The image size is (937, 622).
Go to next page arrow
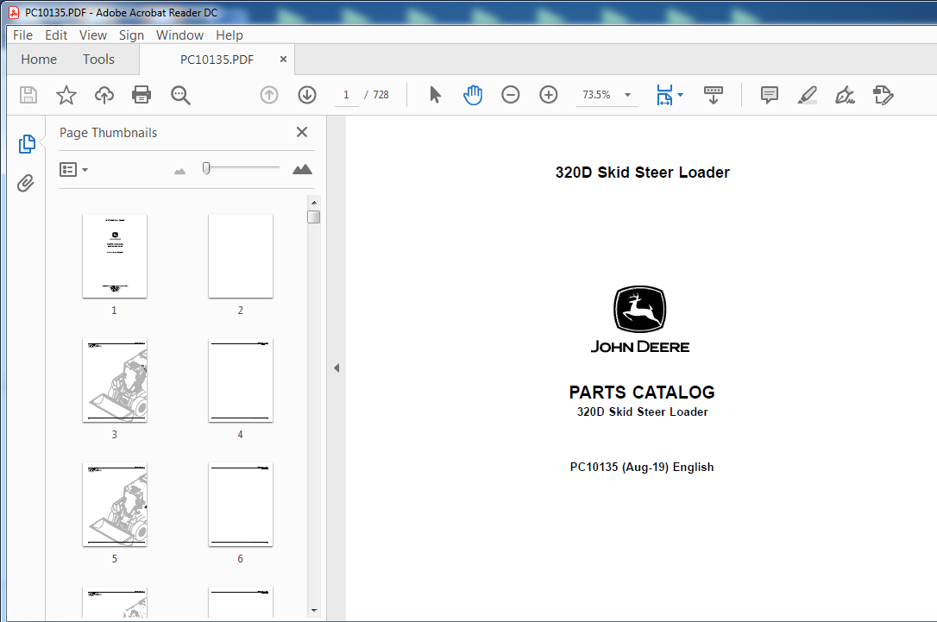tap(307, 95)
